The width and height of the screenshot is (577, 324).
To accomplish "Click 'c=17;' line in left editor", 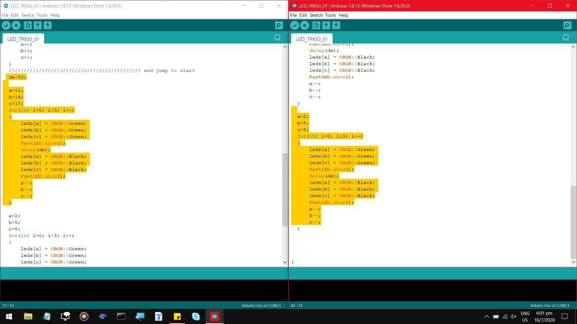I will [16, 103].
